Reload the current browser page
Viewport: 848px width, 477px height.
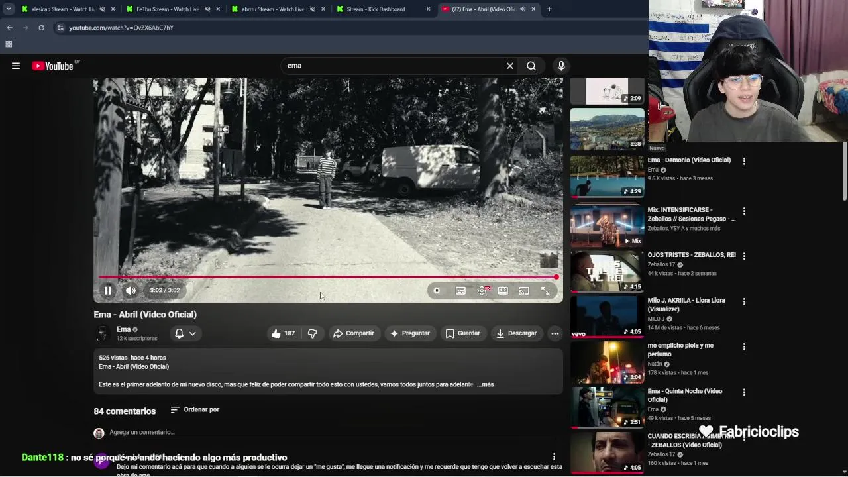pyautogui.click(x=41, y=28)
